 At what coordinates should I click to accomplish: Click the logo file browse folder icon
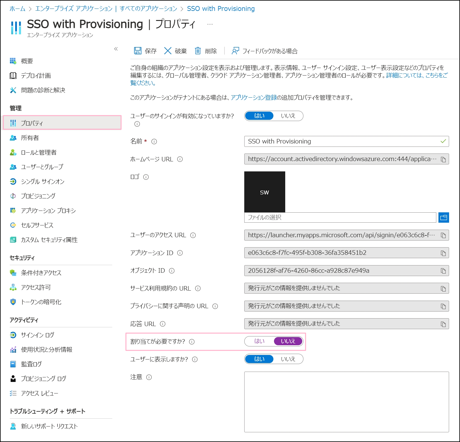click(x=443, y=218)
